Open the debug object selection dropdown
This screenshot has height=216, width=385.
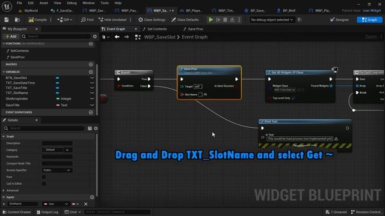(x=271, y=20)
